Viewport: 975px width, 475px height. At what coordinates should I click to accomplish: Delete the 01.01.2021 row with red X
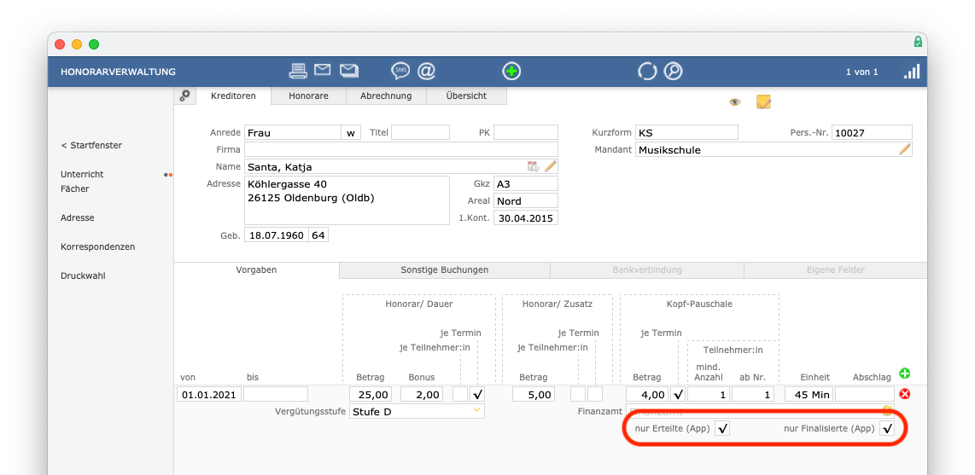[x=905, y=394]
